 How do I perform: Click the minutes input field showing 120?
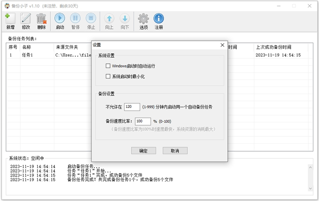tap(132, 106)
